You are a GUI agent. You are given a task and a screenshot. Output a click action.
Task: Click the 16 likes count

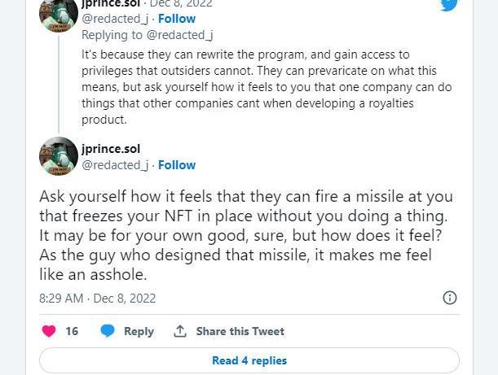click(72, 331)
